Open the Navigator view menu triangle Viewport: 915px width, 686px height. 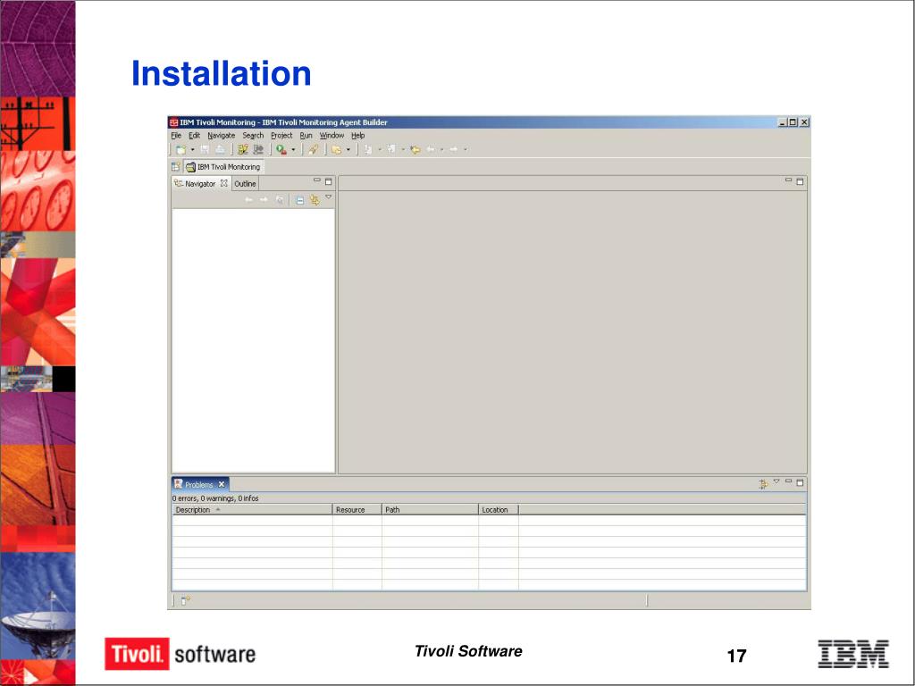pos(329,197)
